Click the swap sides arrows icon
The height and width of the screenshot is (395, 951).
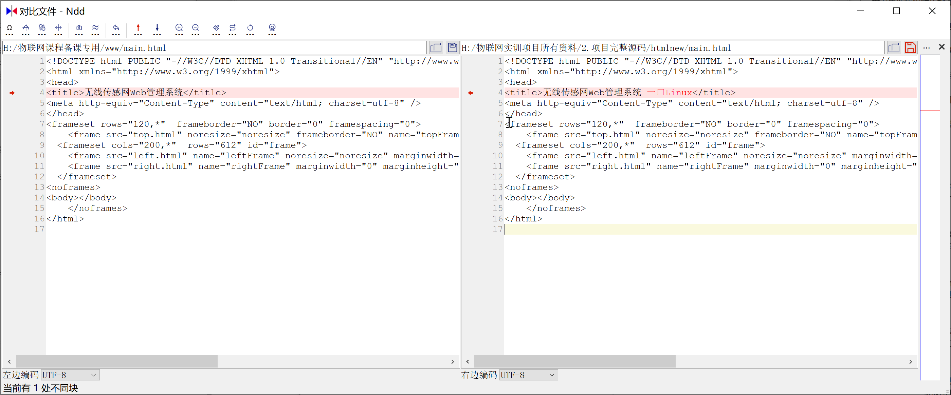233,28
